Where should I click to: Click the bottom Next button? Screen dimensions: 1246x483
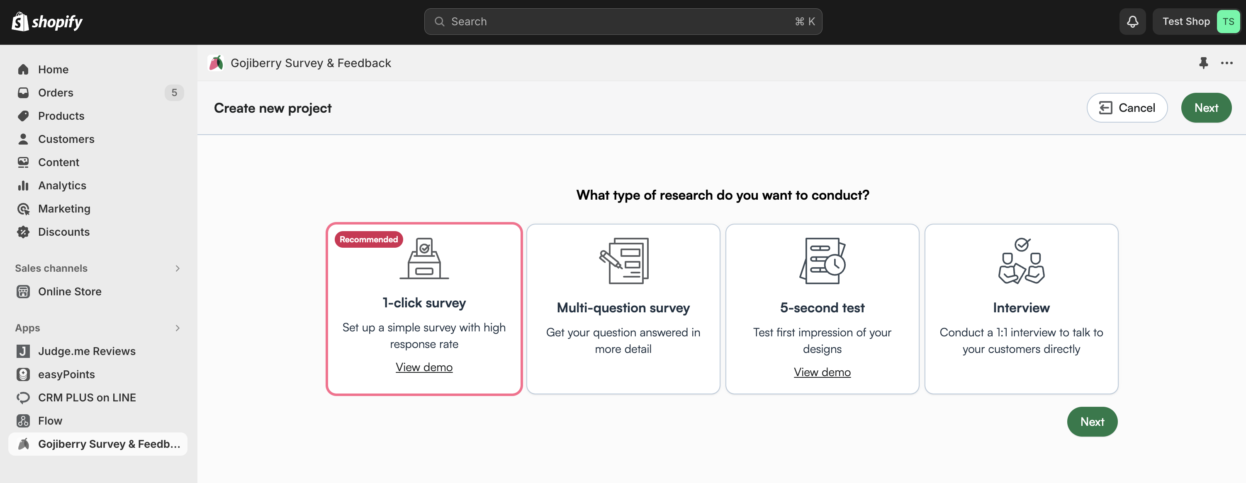tap(1092, 422)
